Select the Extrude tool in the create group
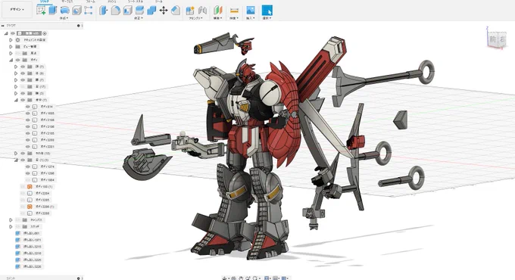The image size is (515, 280). coord(52,10)
